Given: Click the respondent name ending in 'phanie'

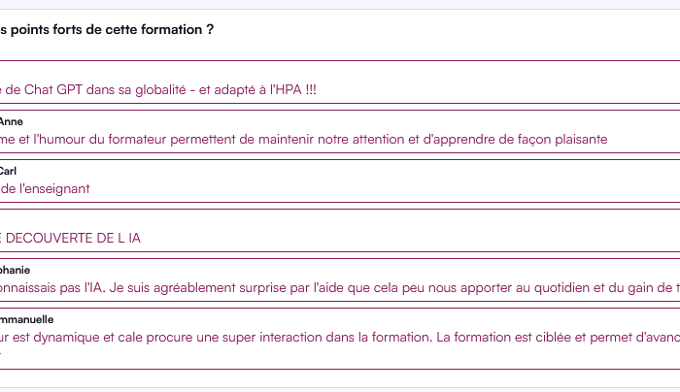Looking at the screenshot, I should (16, 271).
